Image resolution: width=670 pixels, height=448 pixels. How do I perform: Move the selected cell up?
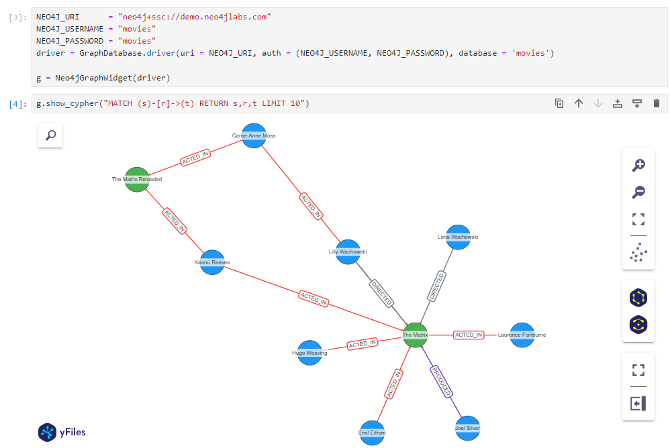click(578, 103)
